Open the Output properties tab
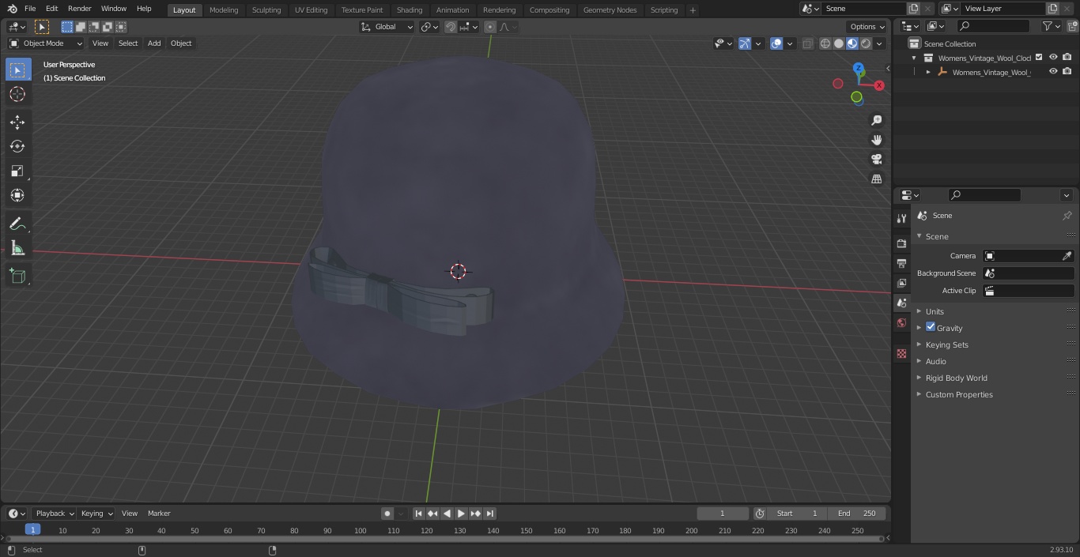 pyautogui.click(x=901, y=263)
